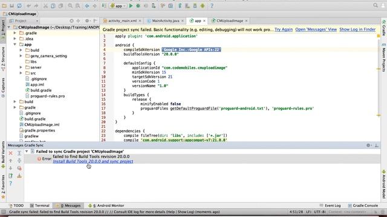Click the Attach debugger toolbar icon
The image size is (387, 217).
tap(154, 5)
